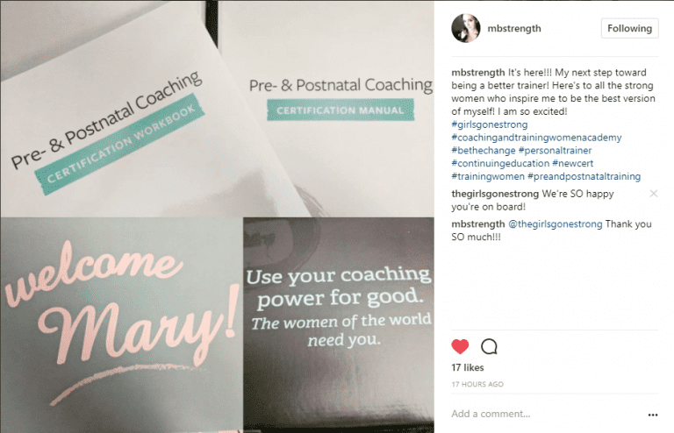Viewport: 674px width, 433px height.
Task: Click thegirlsgonestrong commenter username
Action: point(495,194)
